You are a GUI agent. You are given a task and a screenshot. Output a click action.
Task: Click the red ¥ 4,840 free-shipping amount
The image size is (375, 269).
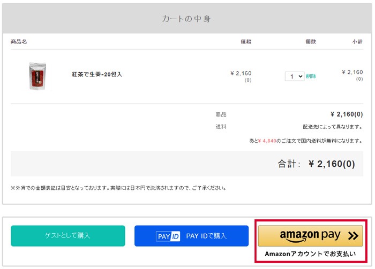coord(267,141)
